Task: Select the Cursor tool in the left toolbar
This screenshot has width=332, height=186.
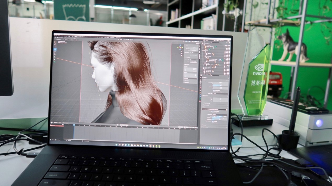Action: click(x=55, y=44)
